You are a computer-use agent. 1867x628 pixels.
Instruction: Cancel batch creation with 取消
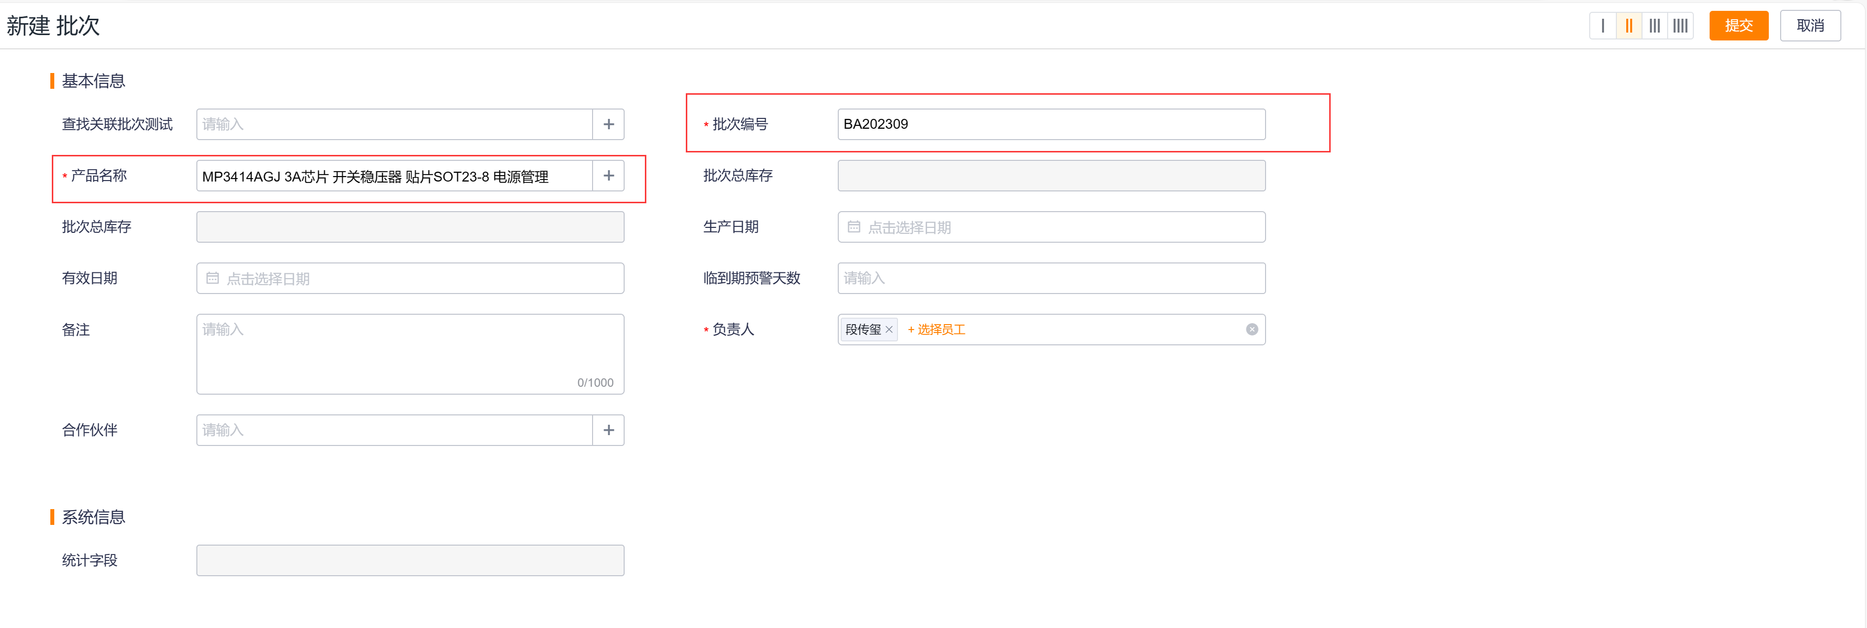(x=1810, y=26)
